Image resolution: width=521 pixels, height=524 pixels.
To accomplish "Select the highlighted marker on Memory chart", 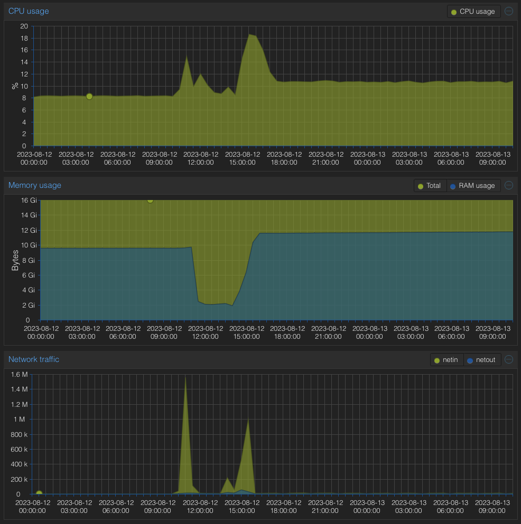I will click(150, 201).
